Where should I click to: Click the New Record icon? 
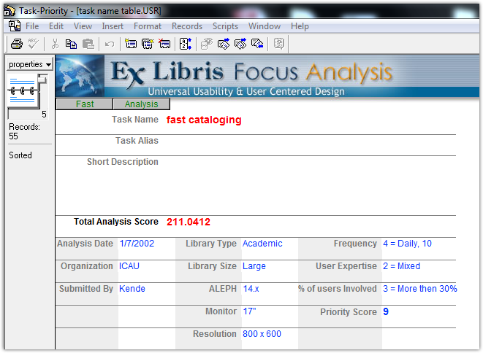(x=131, y=44)
